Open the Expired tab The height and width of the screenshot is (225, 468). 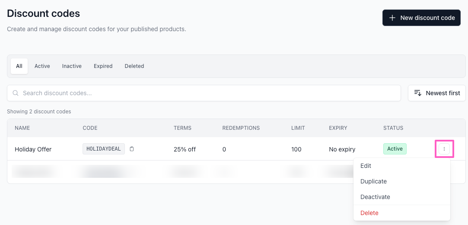coord(103,66)
